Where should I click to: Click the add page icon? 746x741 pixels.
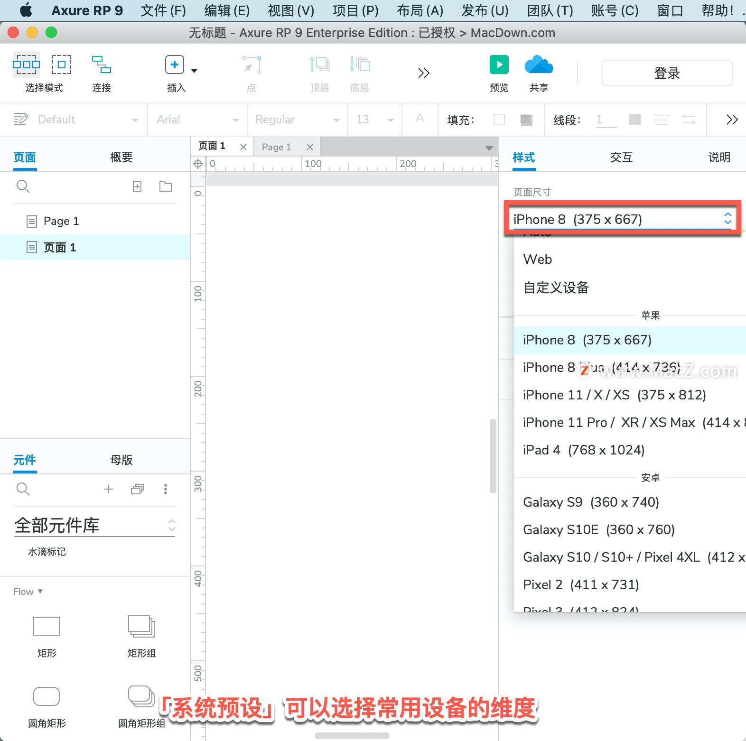[x=137, y=186]
